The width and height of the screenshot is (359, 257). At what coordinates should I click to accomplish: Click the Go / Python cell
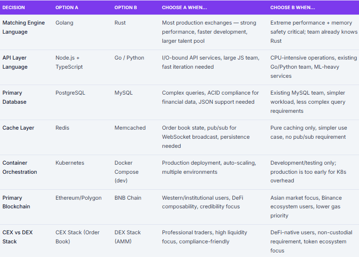coord(129,58)
